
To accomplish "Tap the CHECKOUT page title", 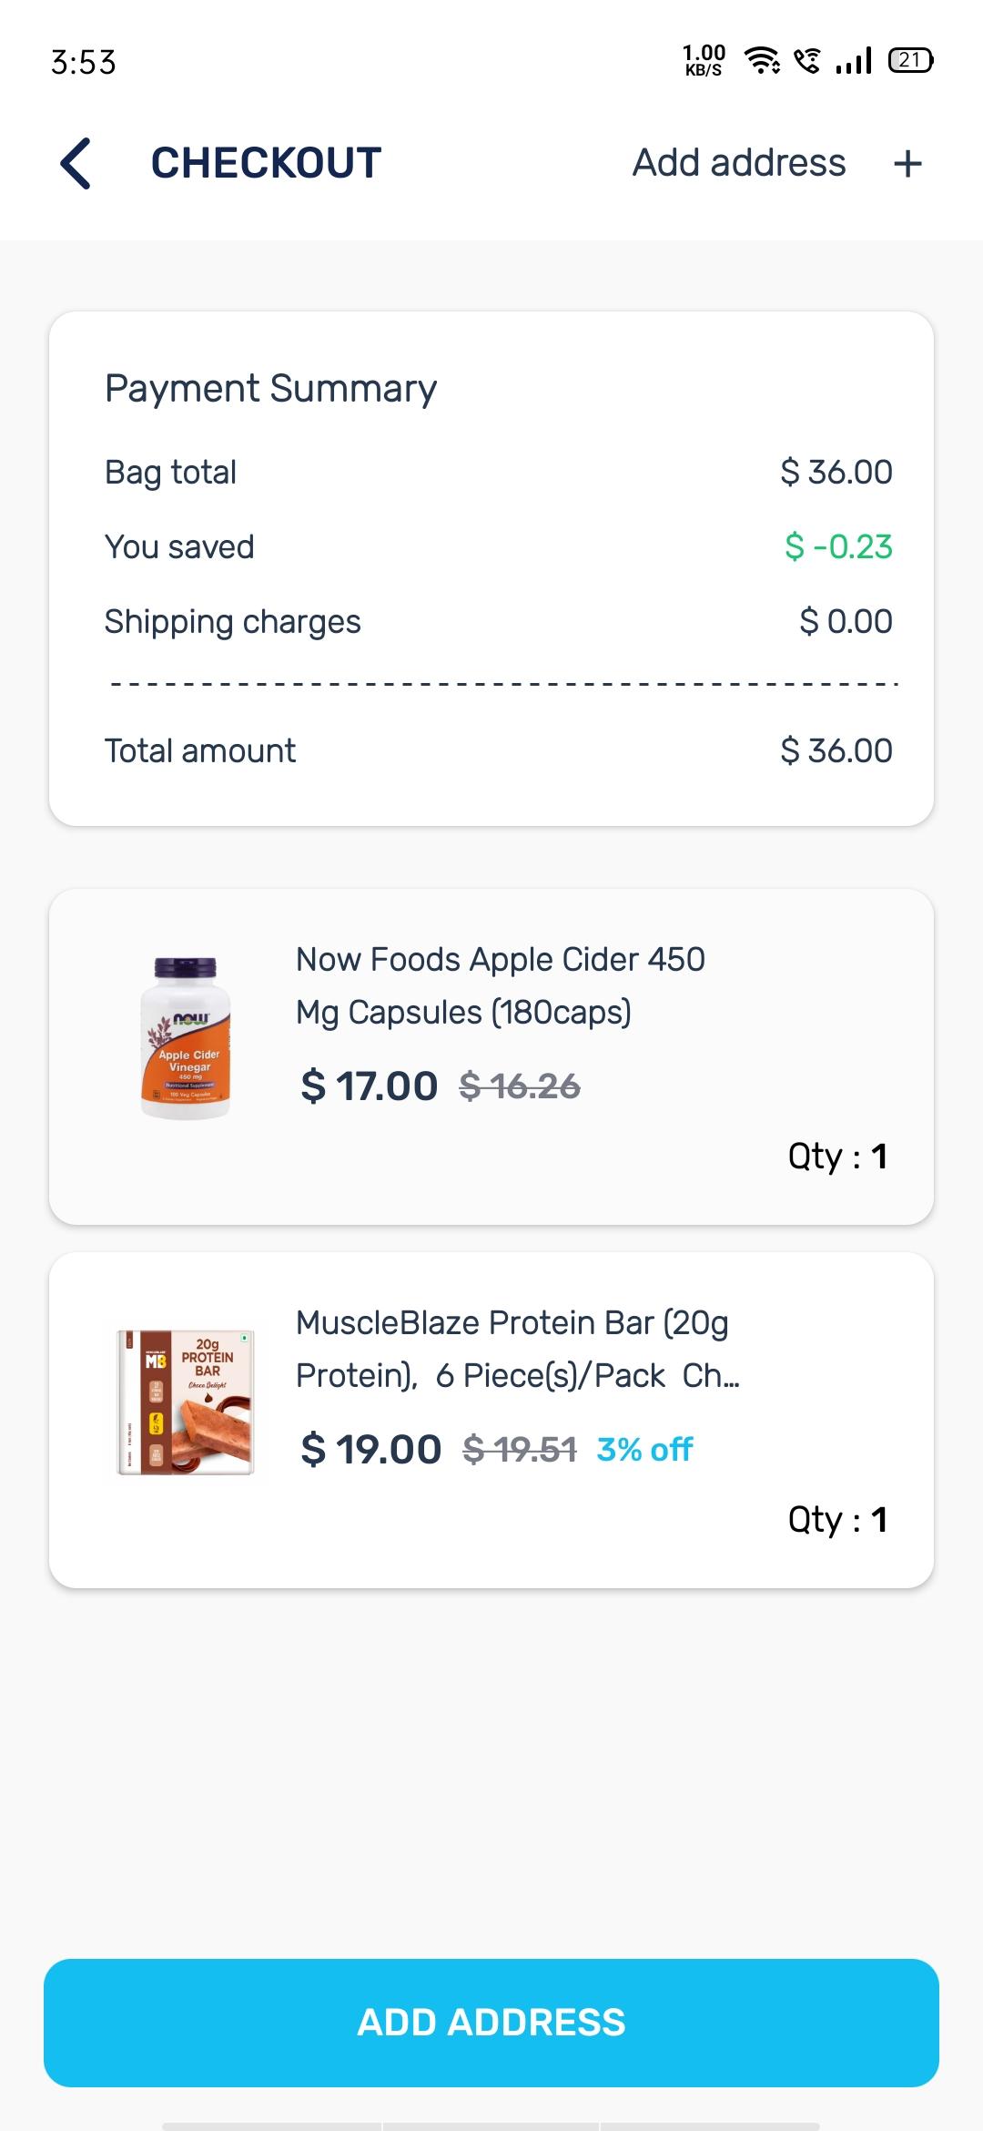I will click(x=266, y=163).
